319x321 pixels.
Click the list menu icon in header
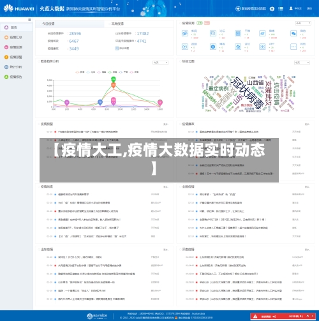point(281,9)
